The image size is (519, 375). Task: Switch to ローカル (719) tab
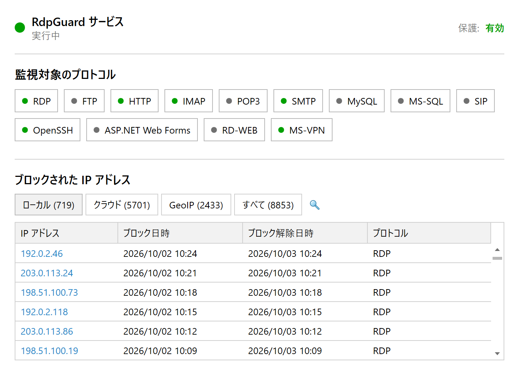(x=48, y=205)
